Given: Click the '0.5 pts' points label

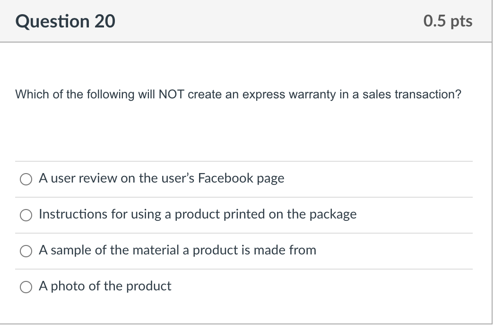Looking at the screenshot, I should pyautogui.click(x=448, y=21).
